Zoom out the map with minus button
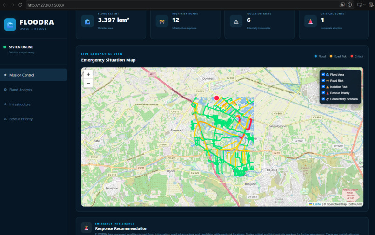 tap(88, 83)
